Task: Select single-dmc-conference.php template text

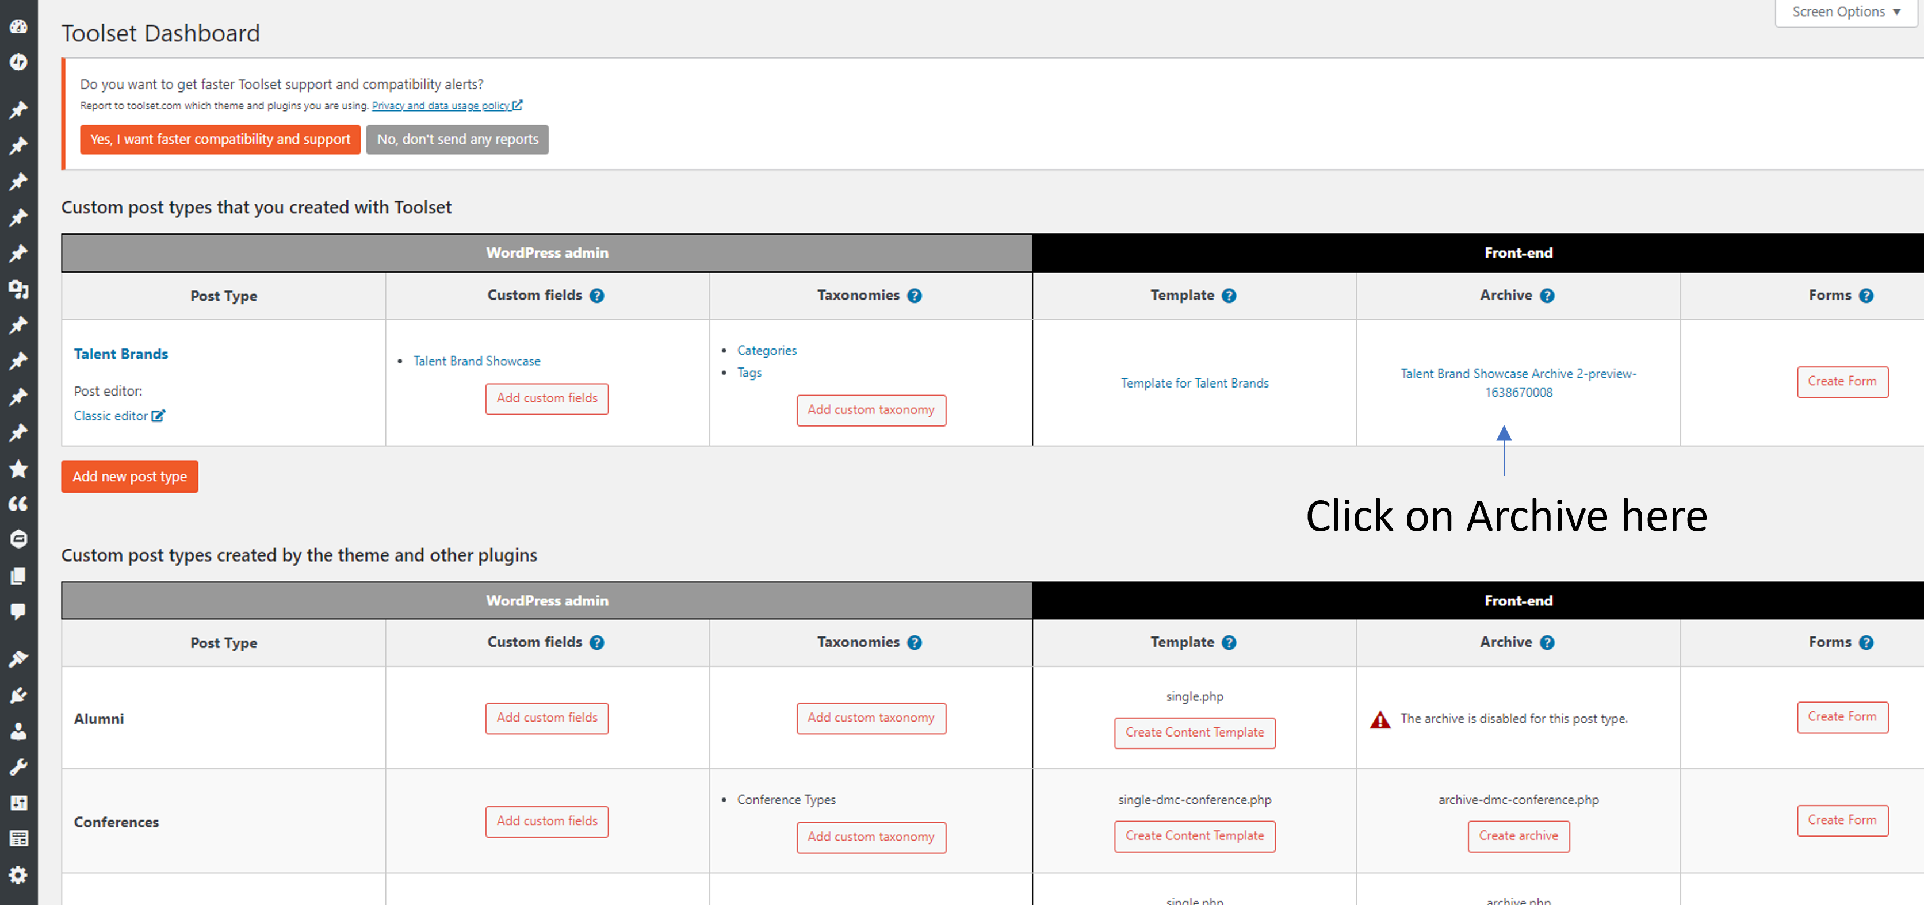Action: pyautogui.click(x=1194, y=800)
